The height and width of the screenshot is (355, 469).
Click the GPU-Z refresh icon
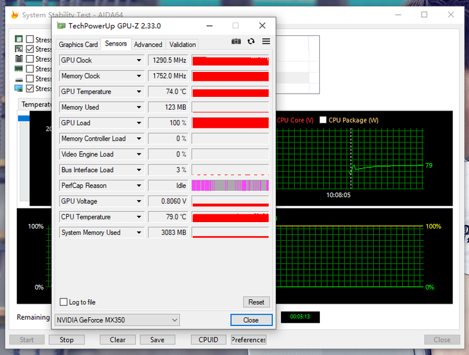coord(251,41)
